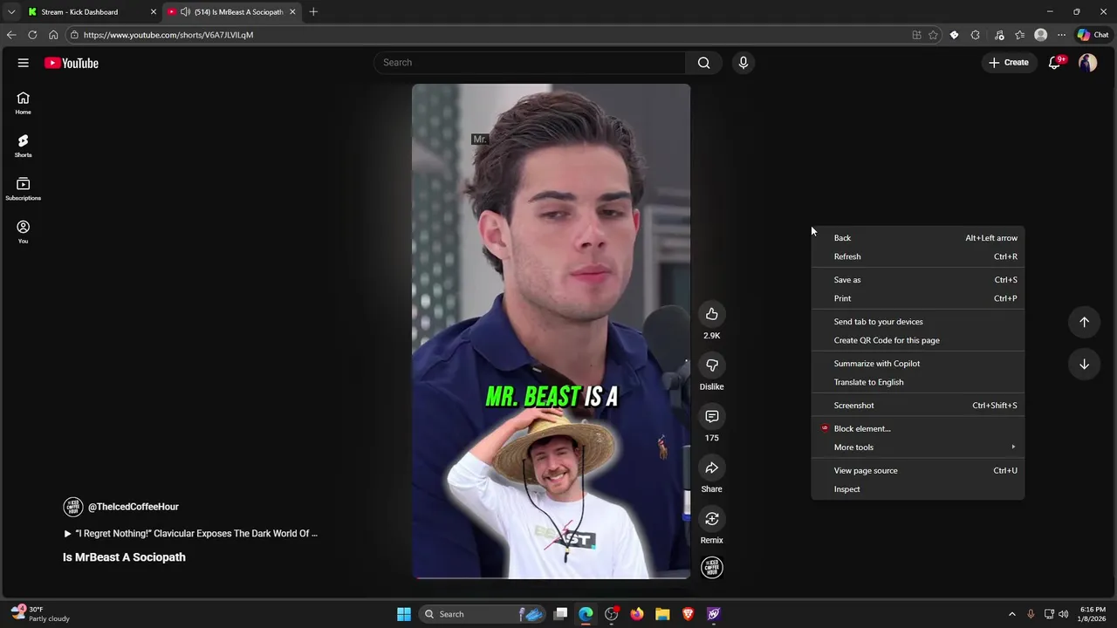Select Back in context menu
This screenshot has width=1117, height=628.
[x=917, y=238]
